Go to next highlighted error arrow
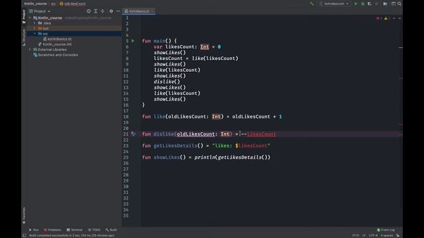 click(x=399, y=19)
